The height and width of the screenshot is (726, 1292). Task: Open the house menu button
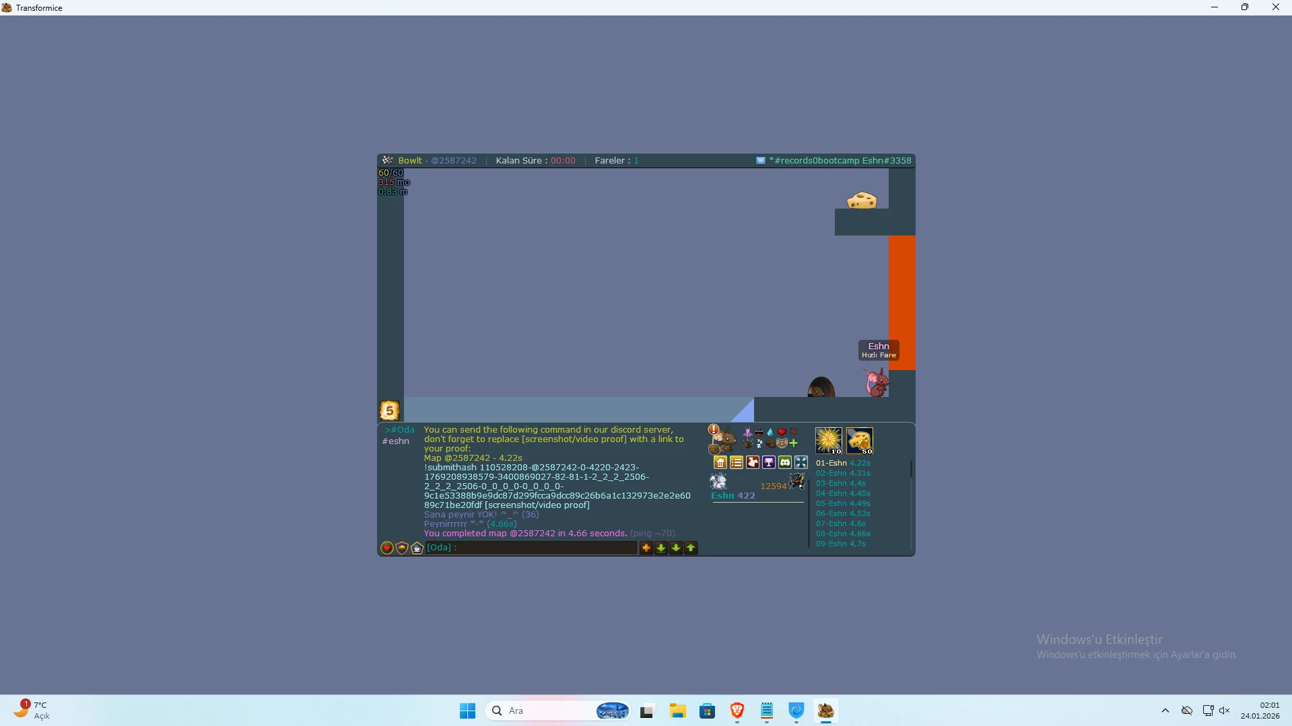(x=720, y=462)
